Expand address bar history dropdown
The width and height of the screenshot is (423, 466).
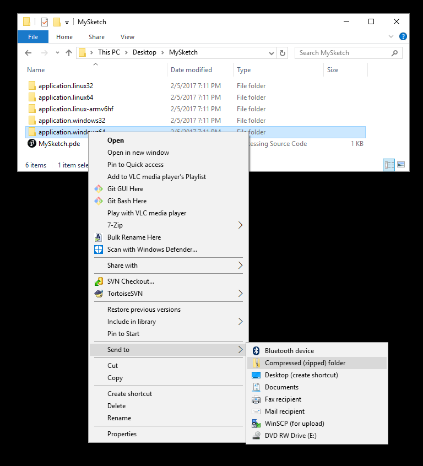click(271, 53)
